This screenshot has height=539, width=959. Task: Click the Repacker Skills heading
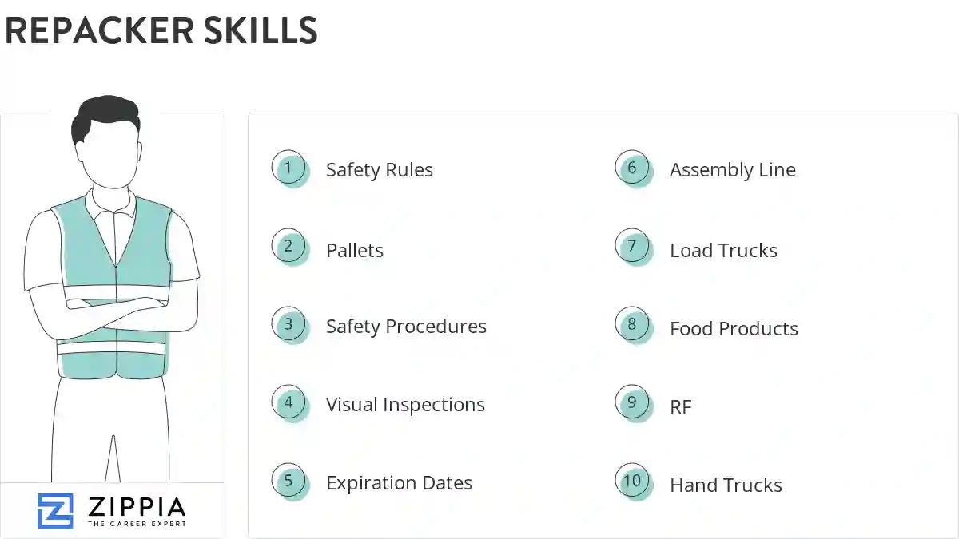pos(161,30)
